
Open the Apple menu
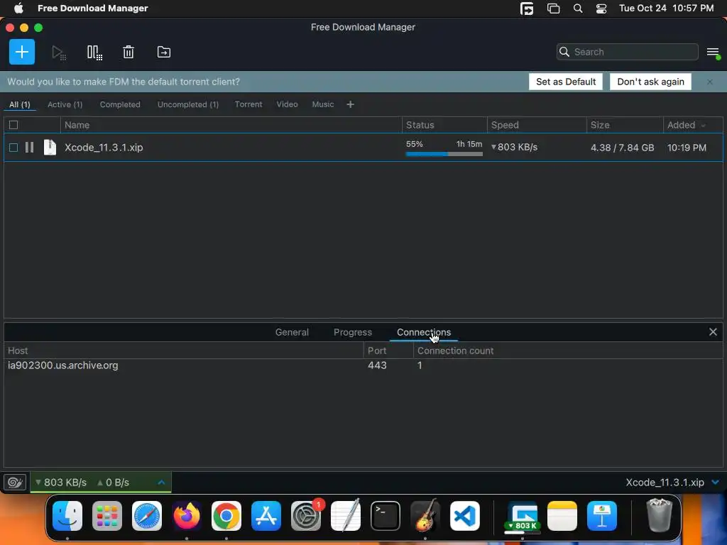click(18, 8)
